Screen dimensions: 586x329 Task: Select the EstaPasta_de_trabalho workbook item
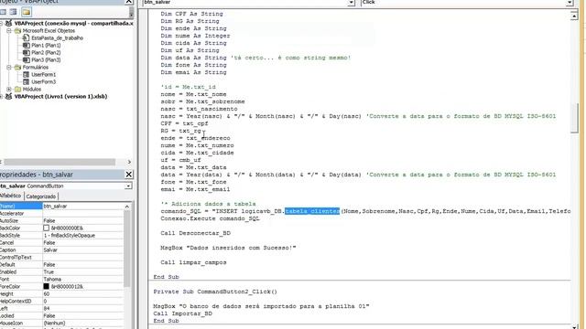click(57, 38)
